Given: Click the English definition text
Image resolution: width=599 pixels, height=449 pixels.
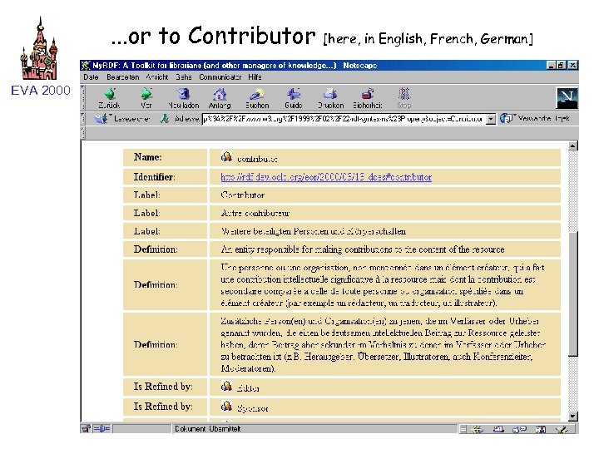Looking at the screenshot, I should 363,249.
